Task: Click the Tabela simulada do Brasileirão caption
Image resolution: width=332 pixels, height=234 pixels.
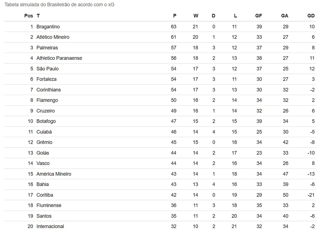Action: (x=59, y=5)
